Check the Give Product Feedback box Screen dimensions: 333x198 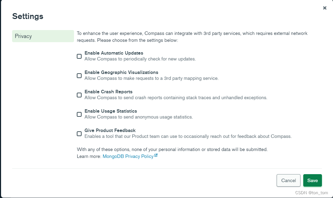(79, 133)
